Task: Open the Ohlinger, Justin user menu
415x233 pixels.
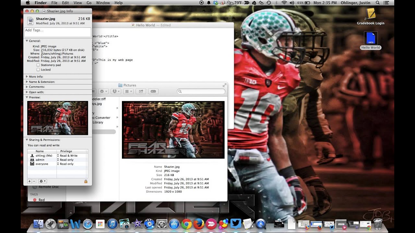Action: [x=356, y=3]
